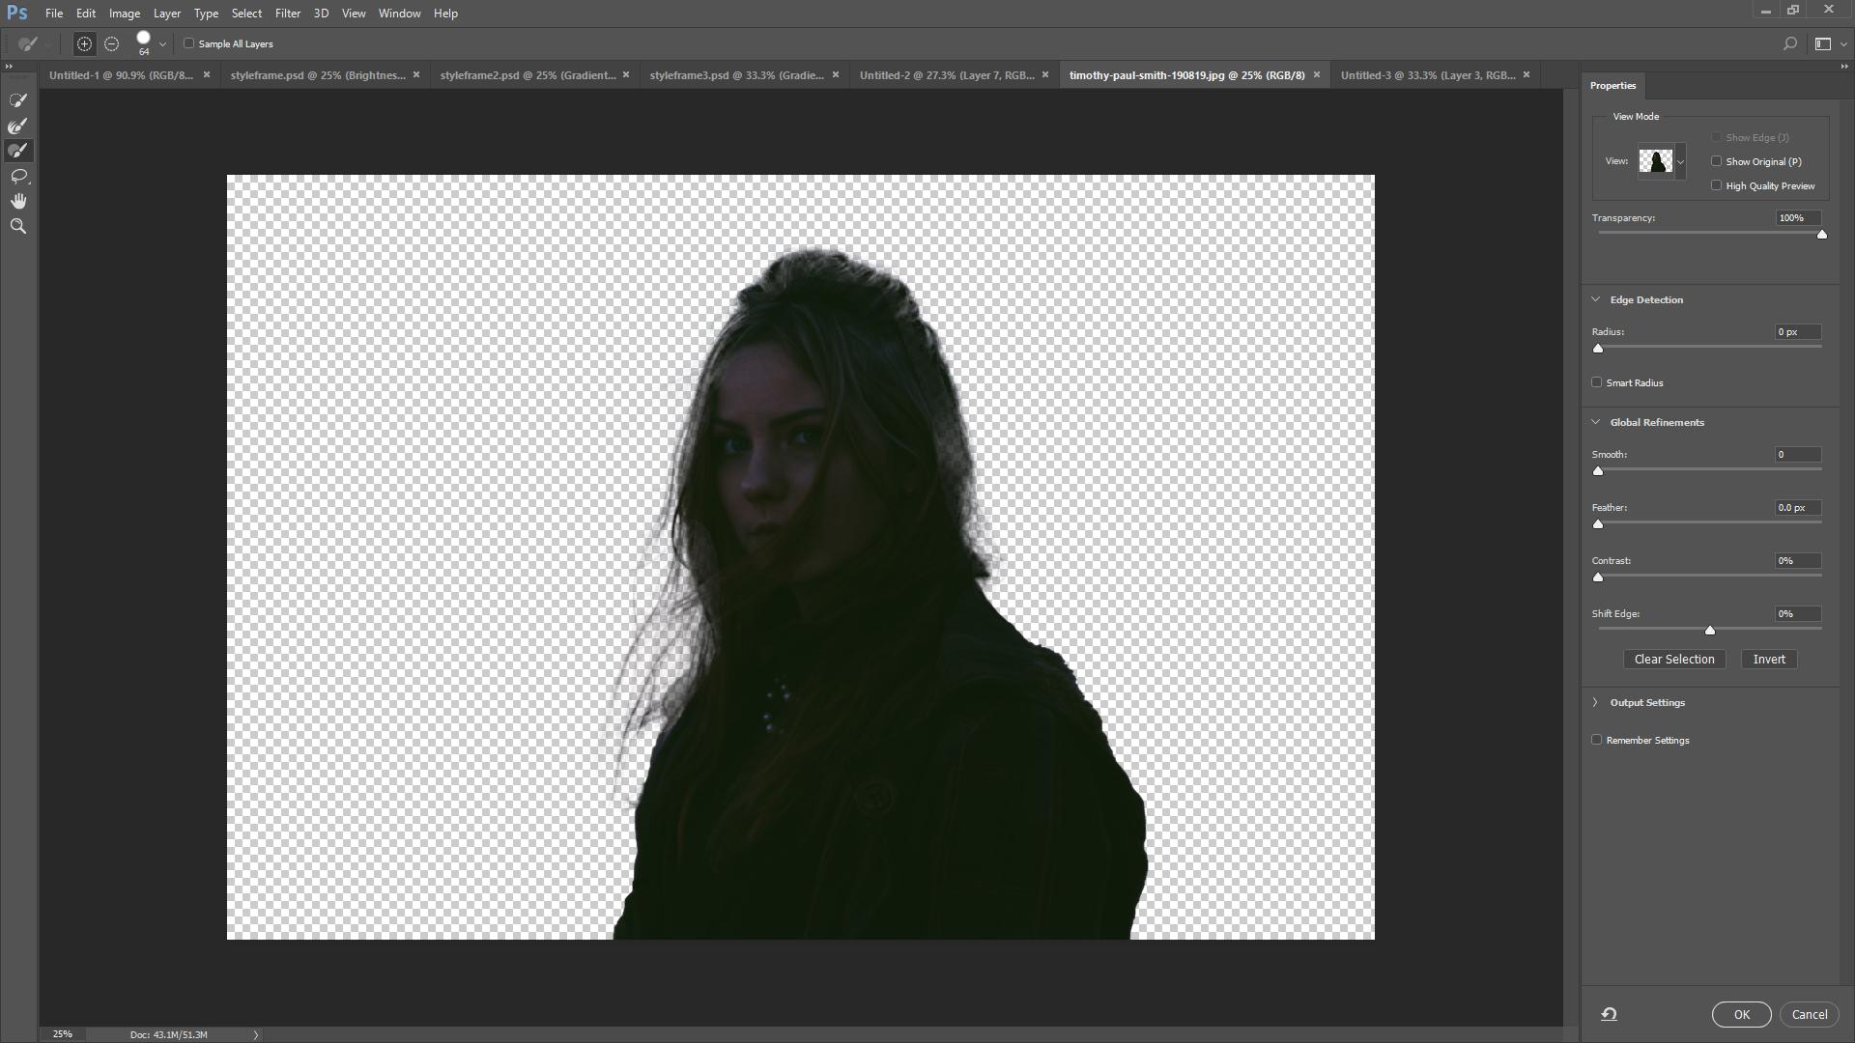Open the View mode thumbnail dropdown

coord(1680,162)
